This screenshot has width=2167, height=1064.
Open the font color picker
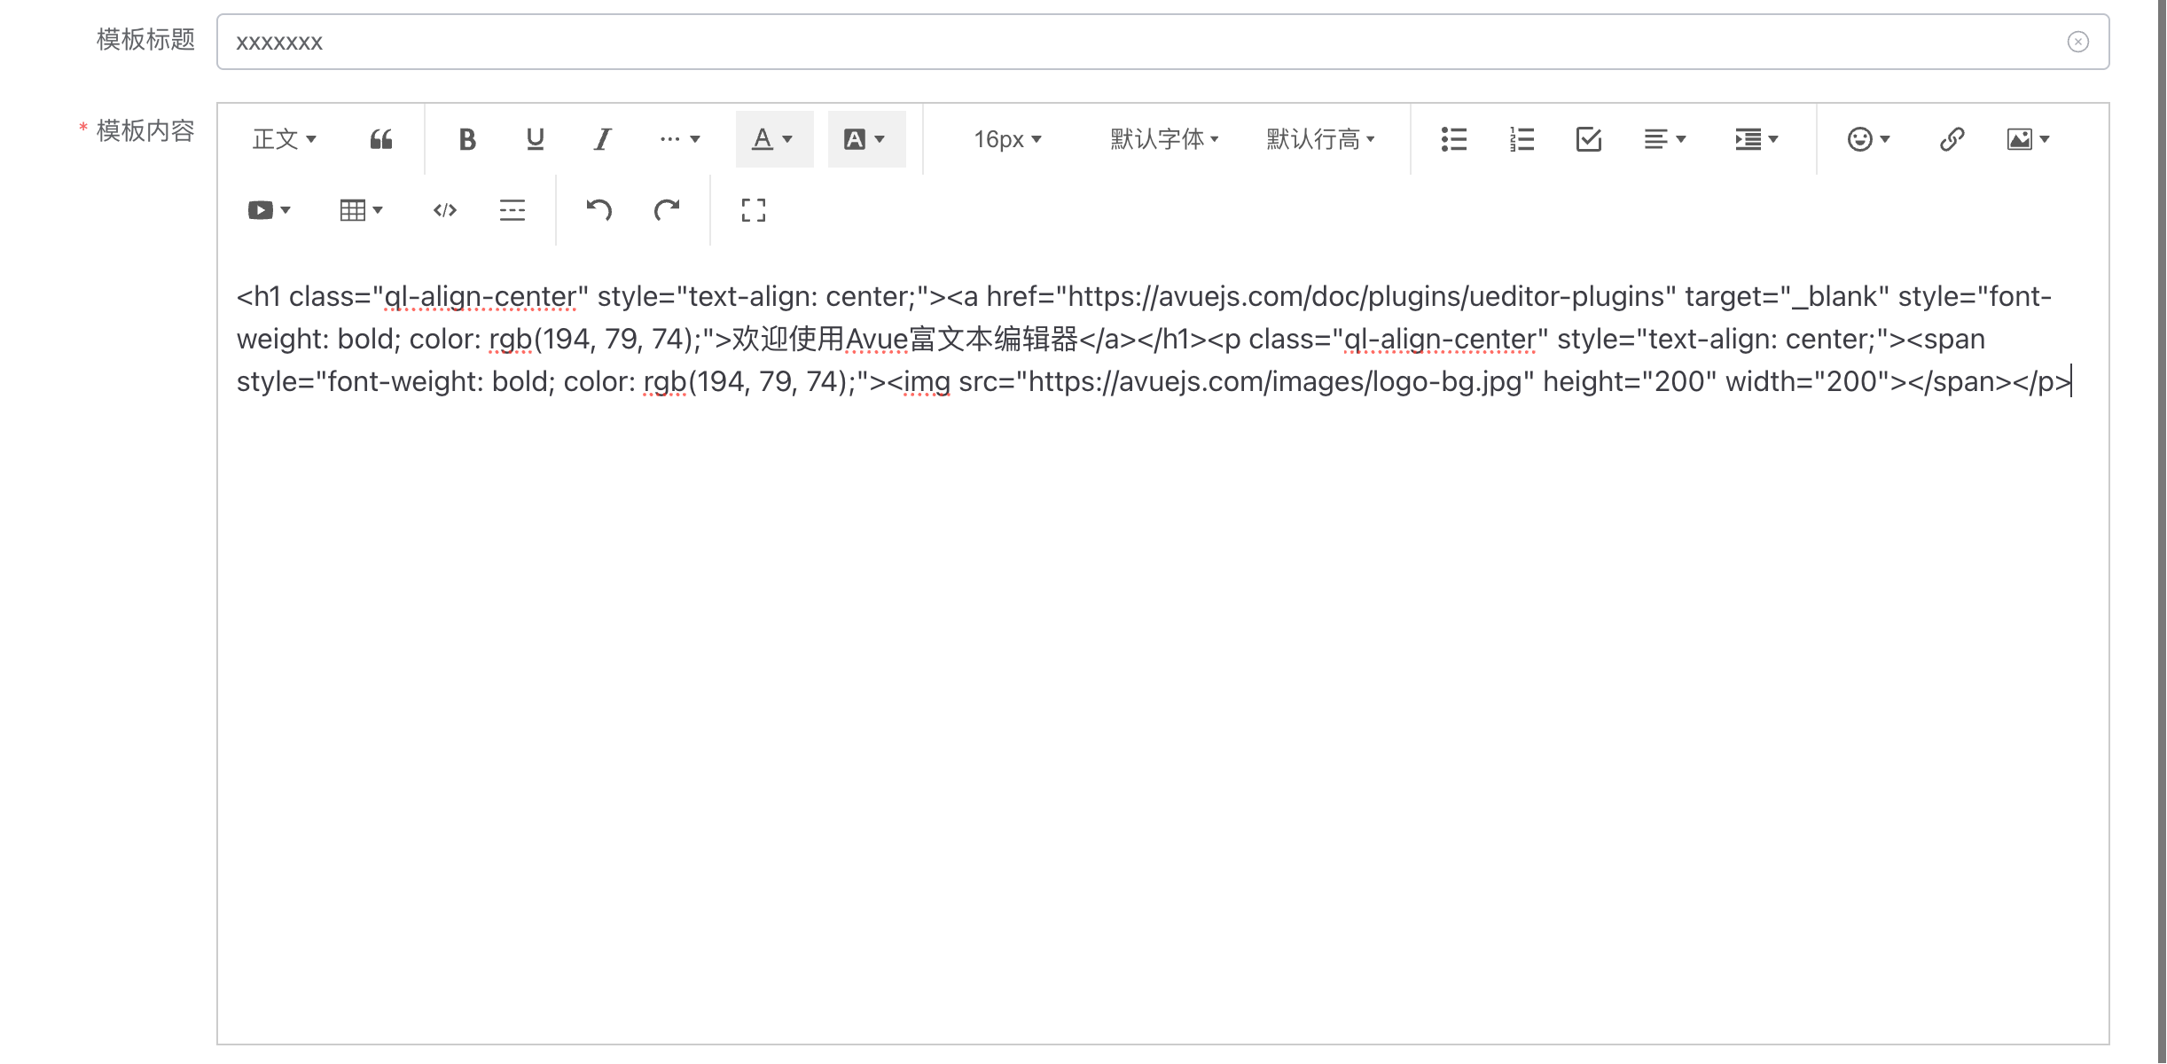pyautogui.click(x=773, y=139)
